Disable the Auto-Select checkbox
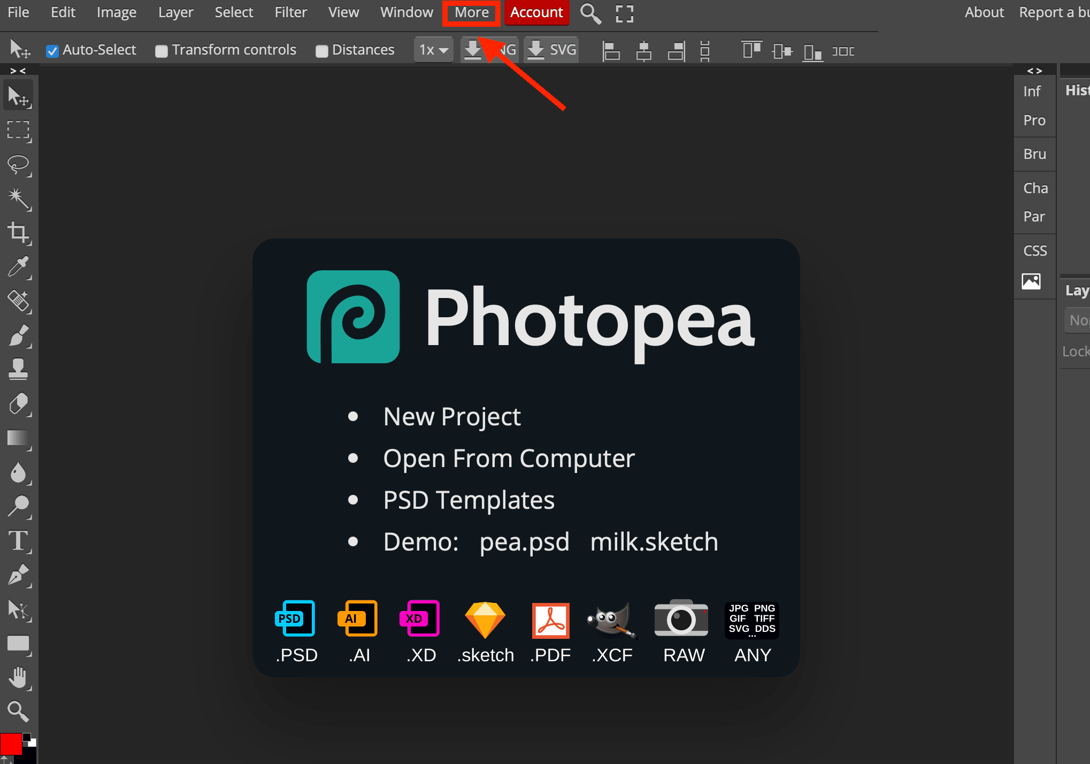Screen dimensions: 1090x764 (52, 51)
